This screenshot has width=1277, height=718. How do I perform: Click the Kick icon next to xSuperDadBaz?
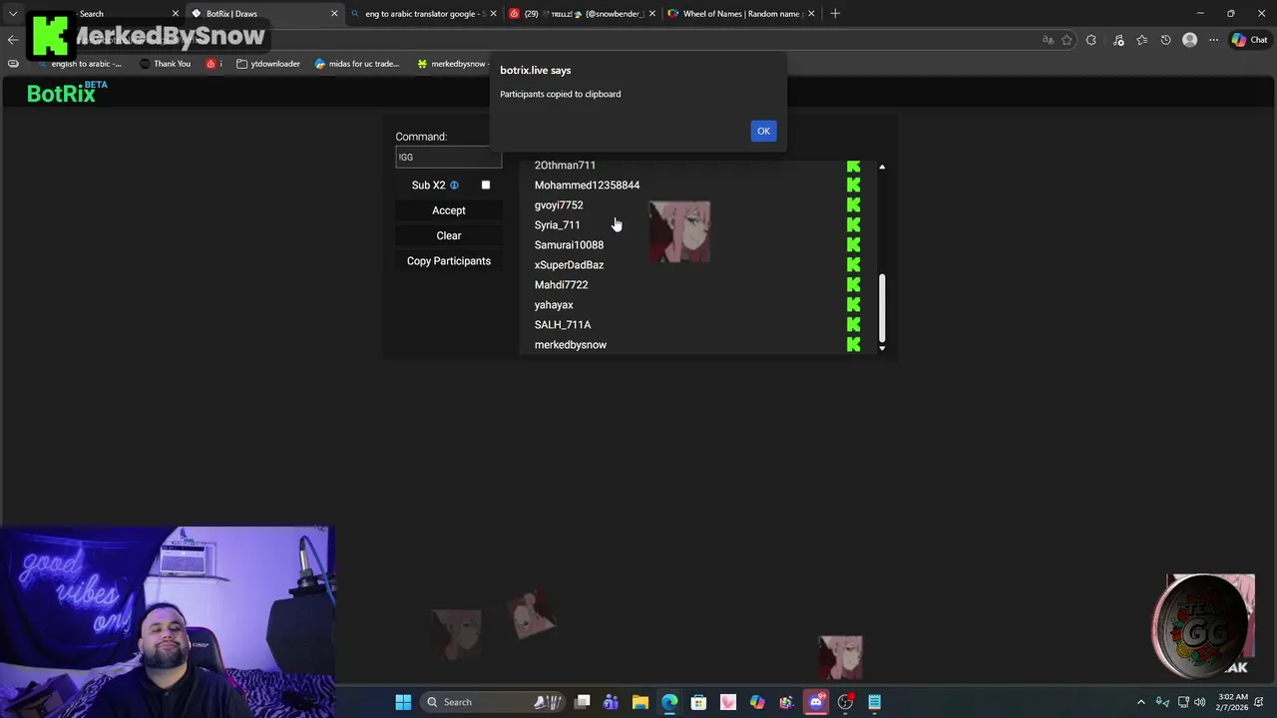click(854, 264)
